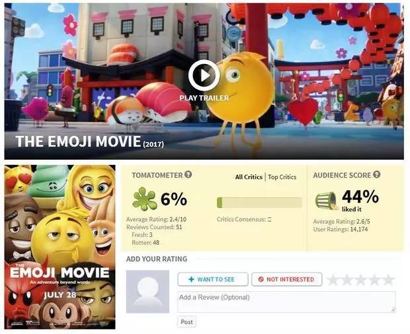Click the Play Trailer text label

pyautogui.click(x=204, y=98)
